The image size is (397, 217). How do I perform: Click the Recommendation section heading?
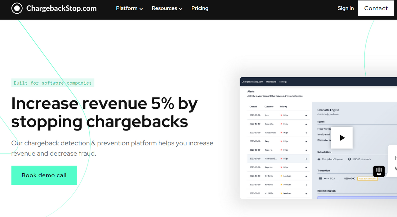327,191
